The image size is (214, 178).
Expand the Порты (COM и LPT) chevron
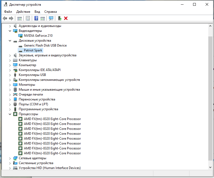[10, 105]
